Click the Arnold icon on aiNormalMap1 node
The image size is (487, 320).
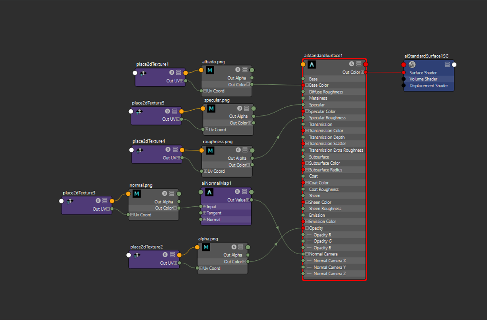point(209,192)
